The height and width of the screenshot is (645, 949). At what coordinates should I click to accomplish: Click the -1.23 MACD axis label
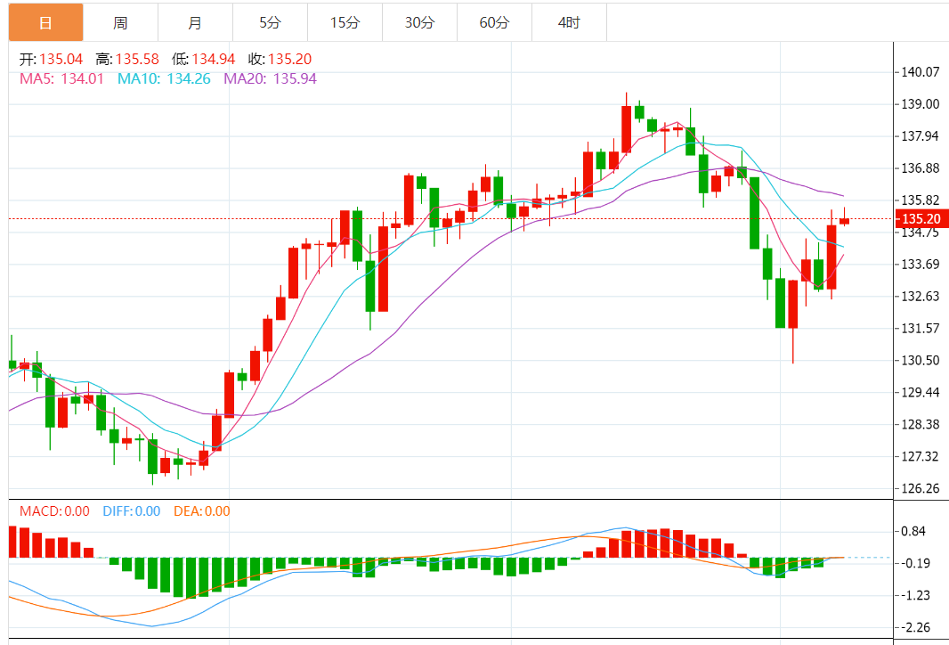click(915, 595)
